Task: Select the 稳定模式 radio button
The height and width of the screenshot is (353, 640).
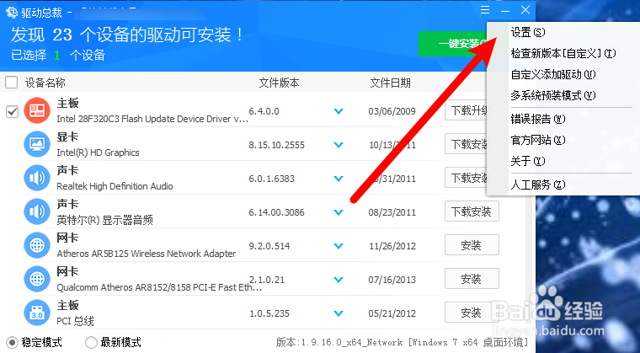Action: coord(13,342)
